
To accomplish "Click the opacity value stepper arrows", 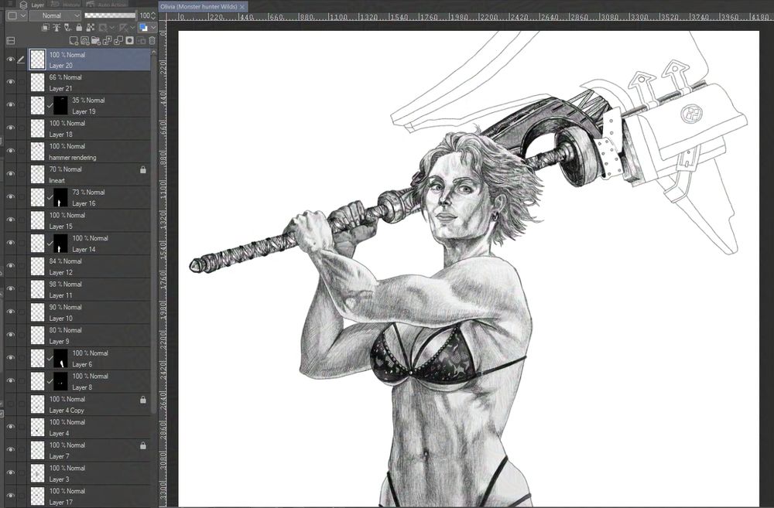I will pos(153,15).
